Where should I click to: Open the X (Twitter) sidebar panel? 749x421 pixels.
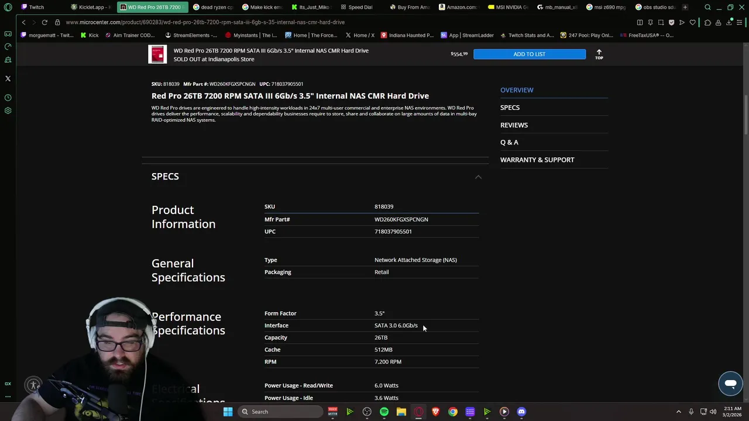click(8, 78)
